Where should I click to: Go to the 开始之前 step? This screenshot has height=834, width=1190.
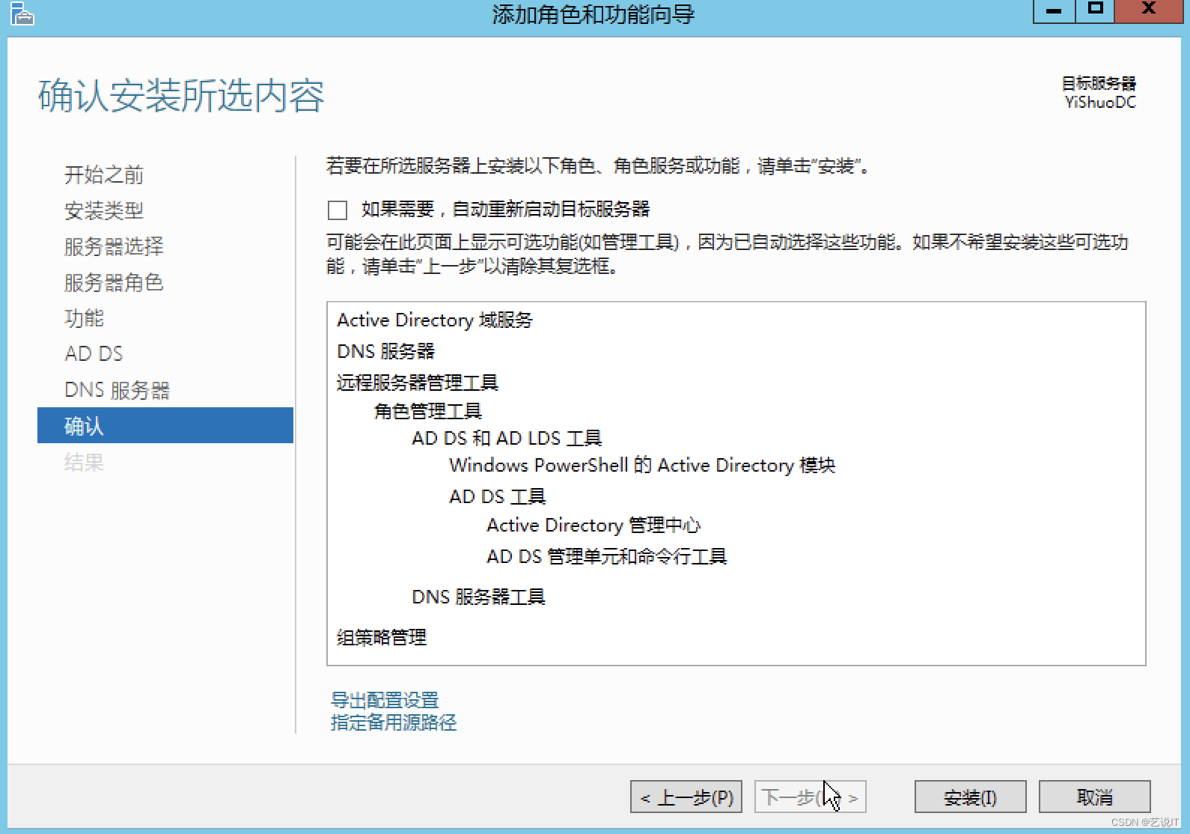(104, 175)
